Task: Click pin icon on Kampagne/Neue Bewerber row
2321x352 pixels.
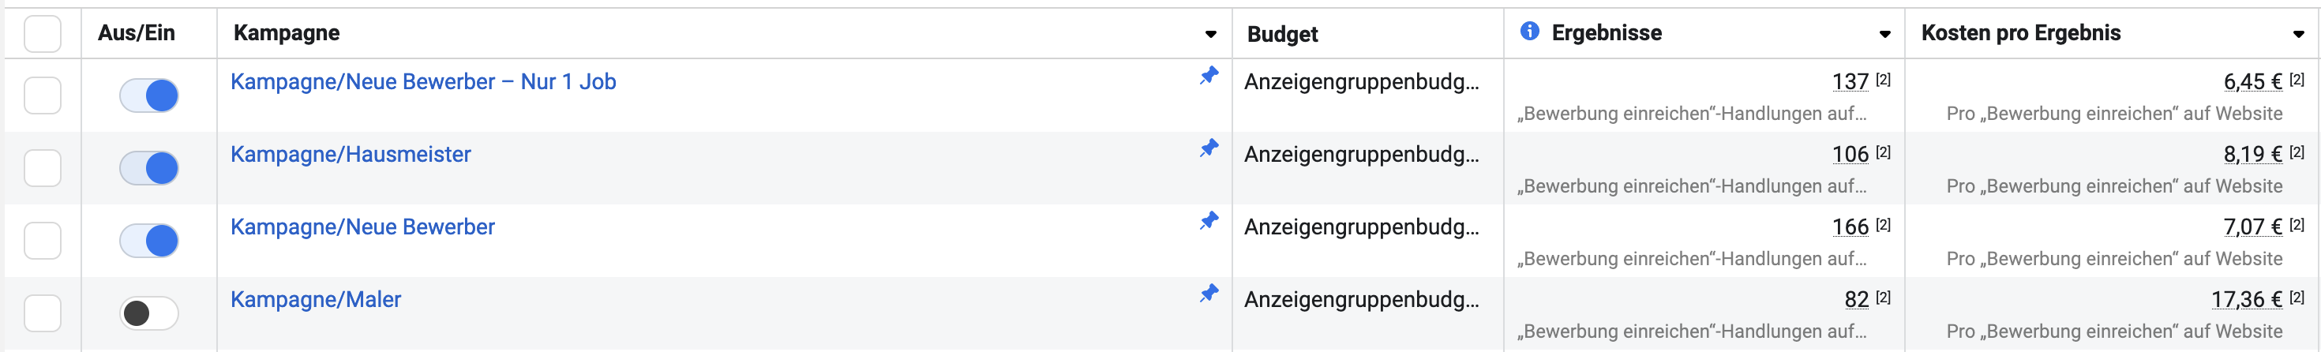Action: pos(1209,220)
